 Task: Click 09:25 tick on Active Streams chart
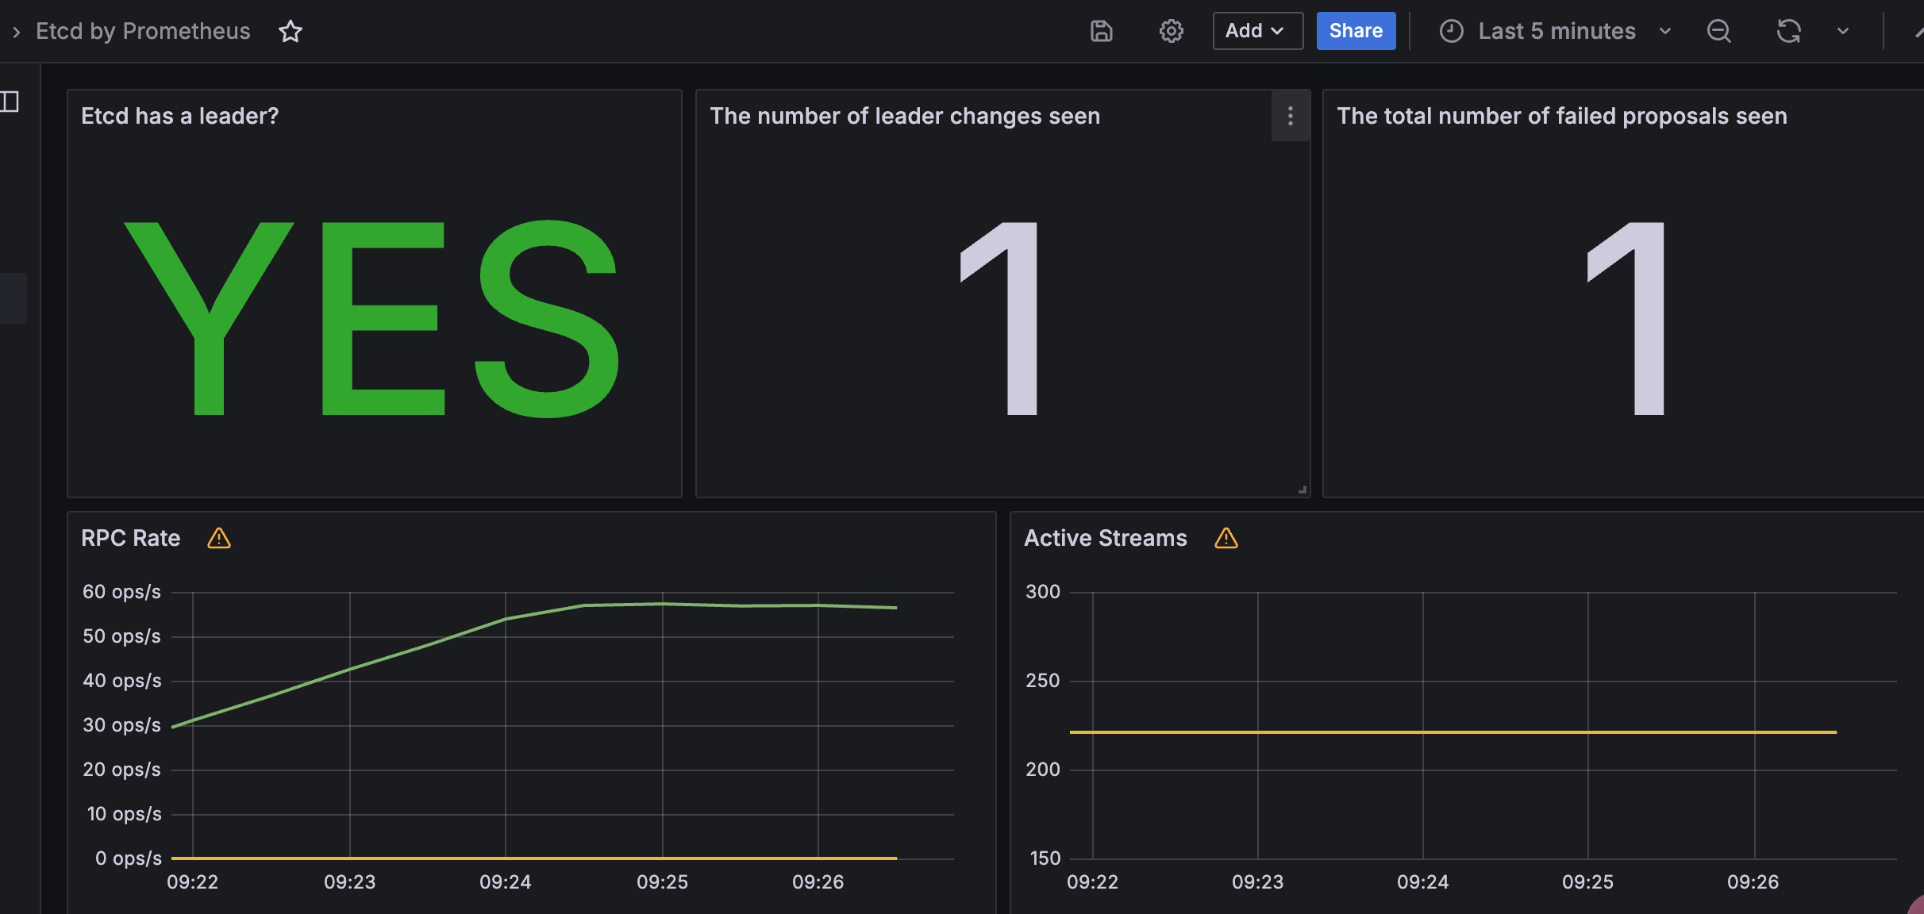[1588, 882]
